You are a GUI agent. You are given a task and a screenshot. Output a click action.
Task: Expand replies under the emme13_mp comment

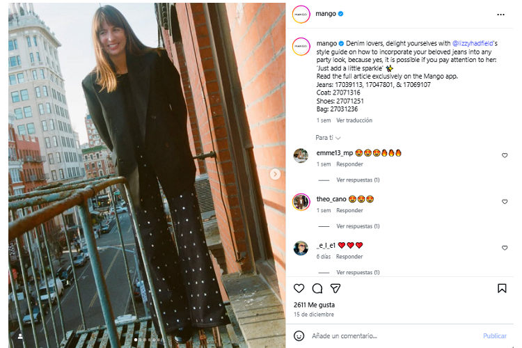pyautogui.click(x=357, y=180)
